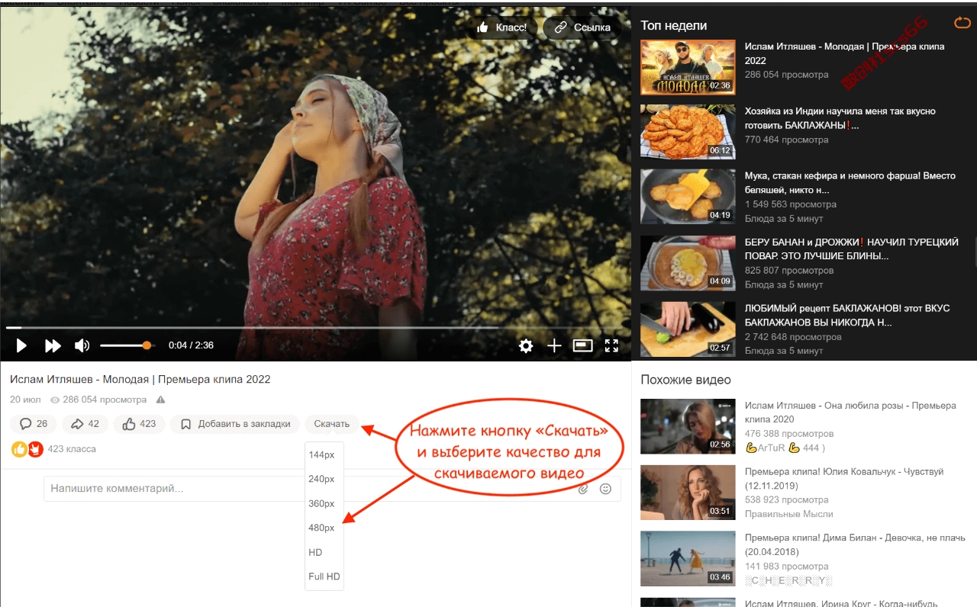Click the comment input field

pos(332,489)
